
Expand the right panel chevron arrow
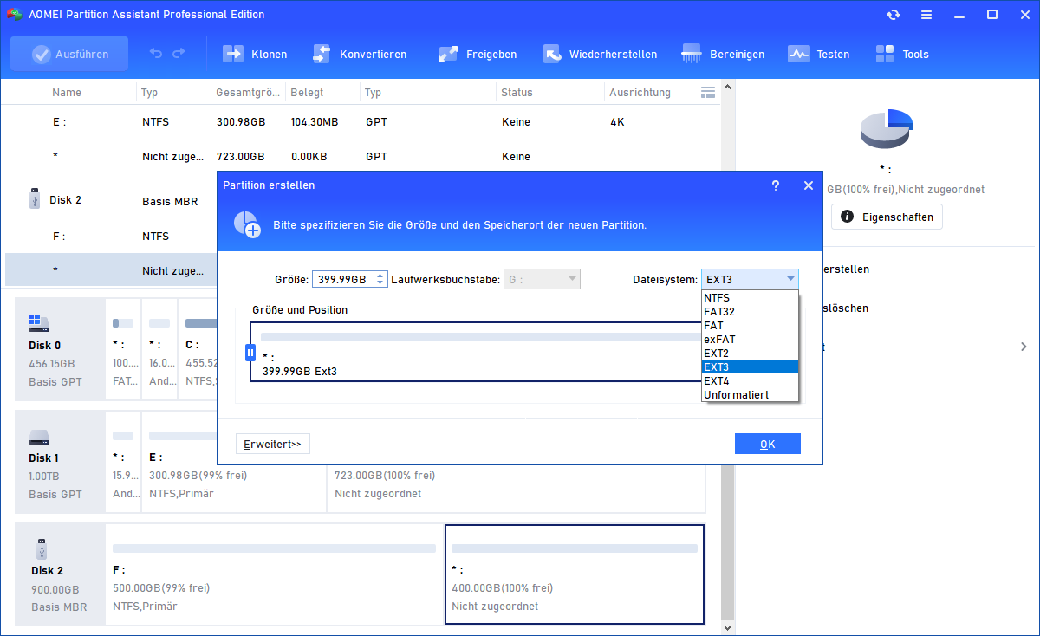pyautogui.click(x=1024, y=347)
